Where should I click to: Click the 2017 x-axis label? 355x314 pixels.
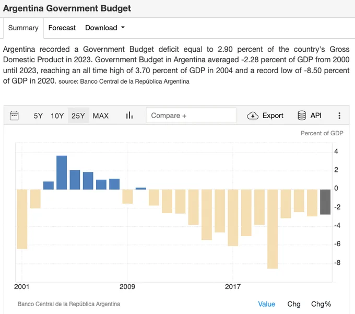click(233, 287)
